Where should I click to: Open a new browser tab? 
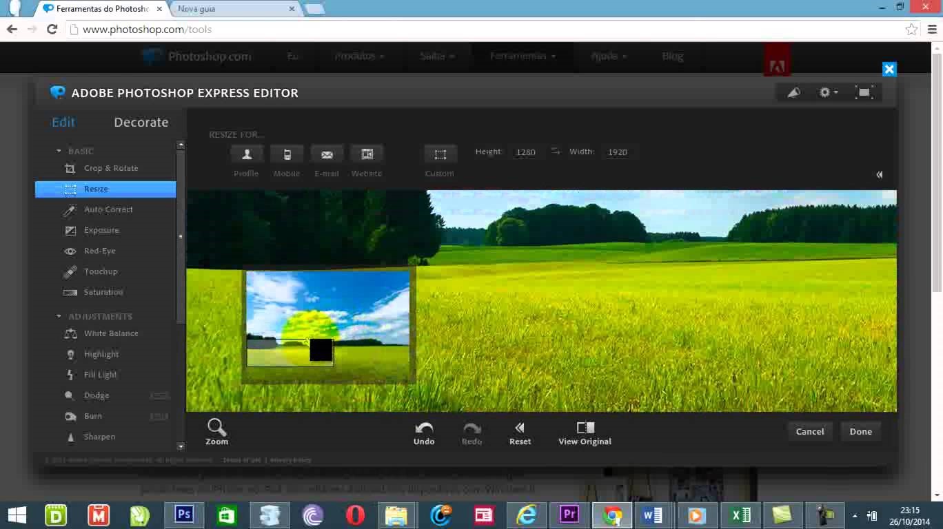[314, 9]
